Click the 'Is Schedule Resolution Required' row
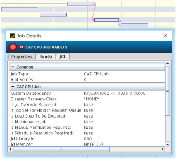 [x=88, y=133]
